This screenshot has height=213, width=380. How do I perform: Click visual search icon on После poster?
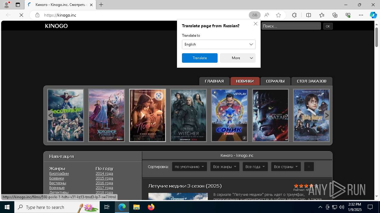pyautogui.click(x=159, y=96)
